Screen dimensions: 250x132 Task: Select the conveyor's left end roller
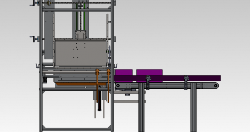coord(118,85)
